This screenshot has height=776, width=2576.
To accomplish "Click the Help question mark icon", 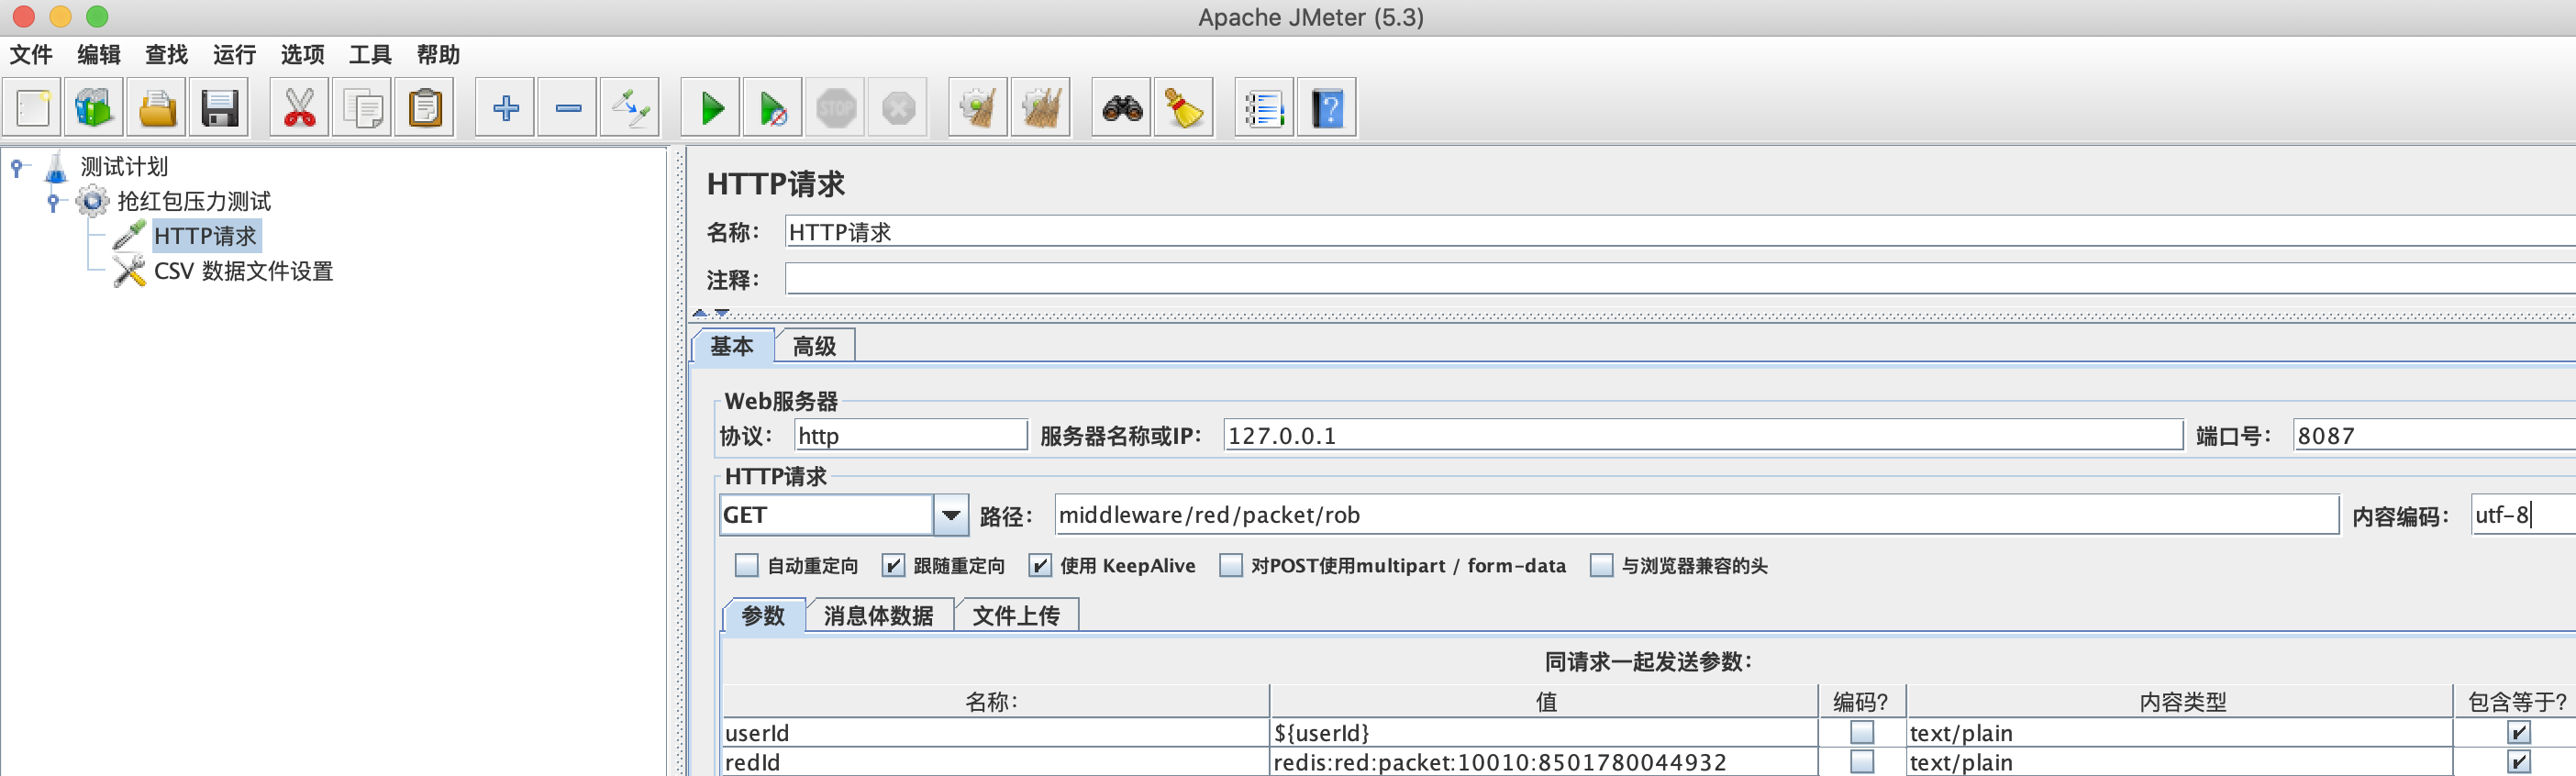I will [x=1327, y=108].
